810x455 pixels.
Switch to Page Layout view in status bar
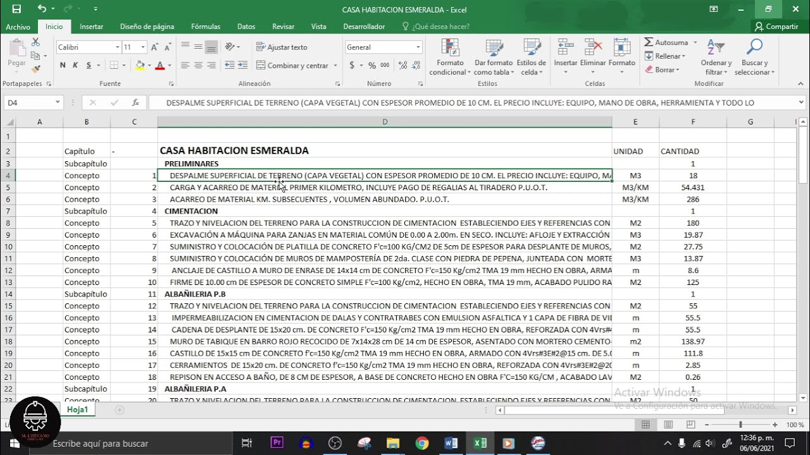pos(669,425)
